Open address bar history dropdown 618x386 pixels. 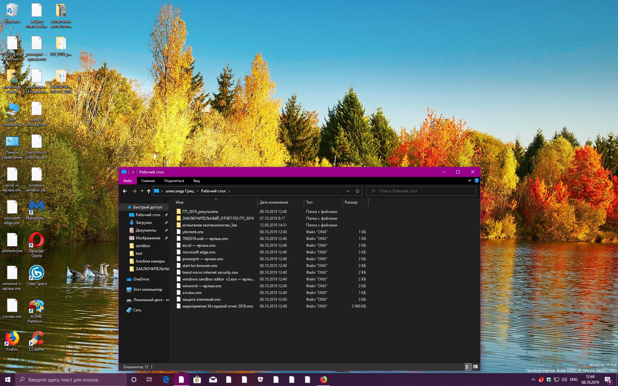(x=348, y=191)
